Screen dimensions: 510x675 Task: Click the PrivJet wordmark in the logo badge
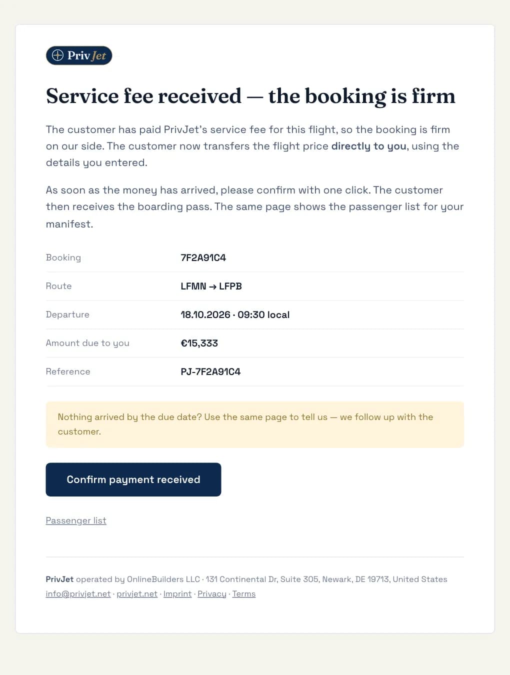[86, 55]
